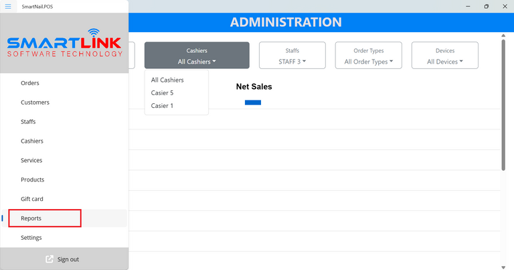Choose Casier 5 from the dropdown list
This screenshot has width=514, height=270.
pos(163,93)
